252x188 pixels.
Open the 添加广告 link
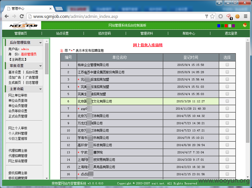click(15, 77)
